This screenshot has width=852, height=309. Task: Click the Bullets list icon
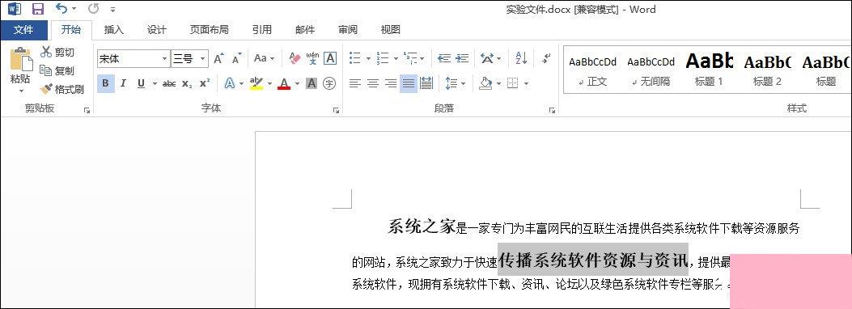click(355, 58)
